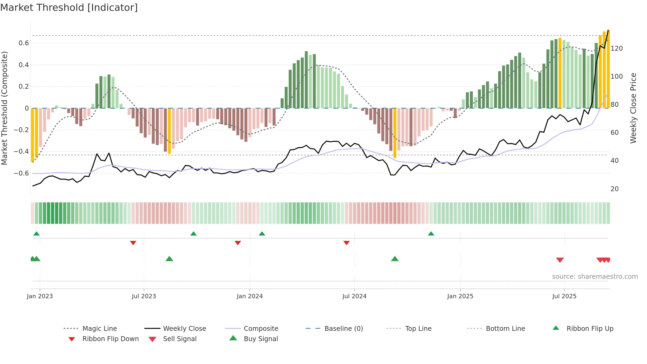Select buy signal marker near Sep 2024

395,259
